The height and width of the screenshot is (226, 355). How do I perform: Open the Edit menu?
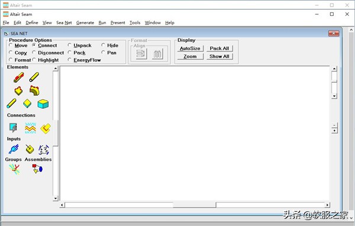tap(17, 22)
